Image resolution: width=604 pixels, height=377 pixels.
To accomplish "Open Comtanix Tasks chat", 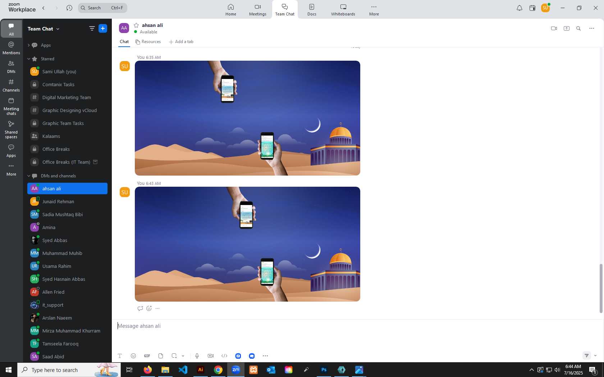I will (67, 84).
